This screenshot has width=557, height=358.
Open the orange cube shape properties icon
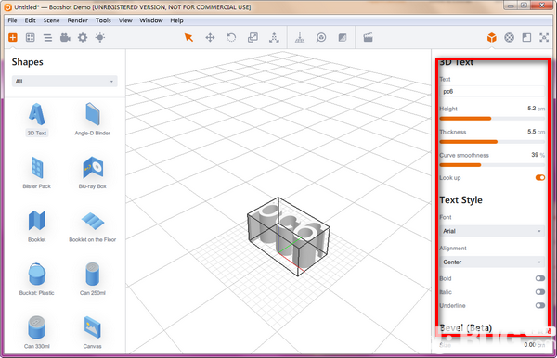[492, 38]
